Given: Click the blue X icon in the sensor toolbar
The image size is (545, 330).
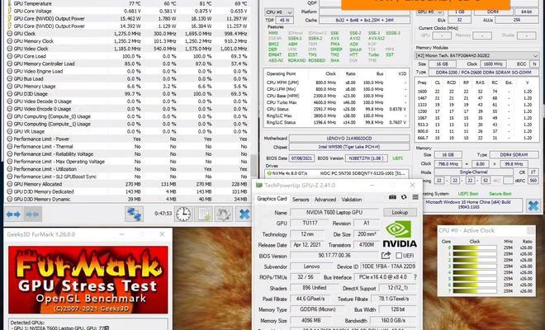Looking at the screenshot, I should (x=244, y=214).
